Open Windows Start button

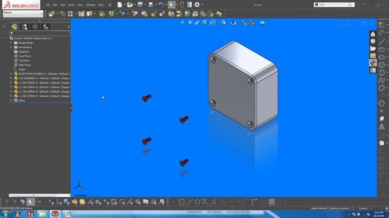[5, 214]
